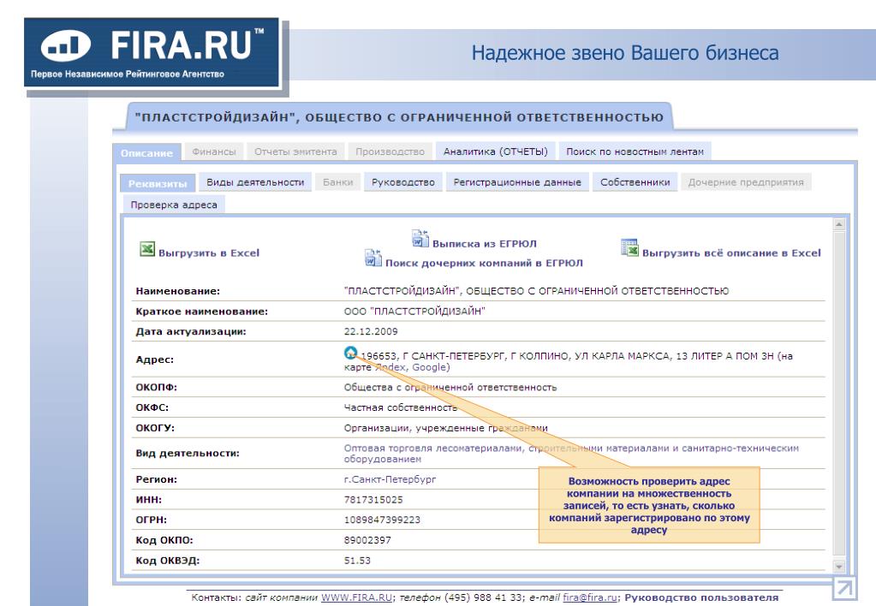Open the Проверка адреса sub-tab

(x=174, y=205)
